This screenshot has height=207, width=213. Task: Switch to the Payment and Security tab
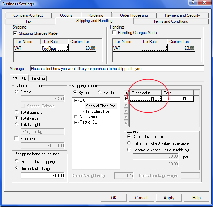coord(182,15)
